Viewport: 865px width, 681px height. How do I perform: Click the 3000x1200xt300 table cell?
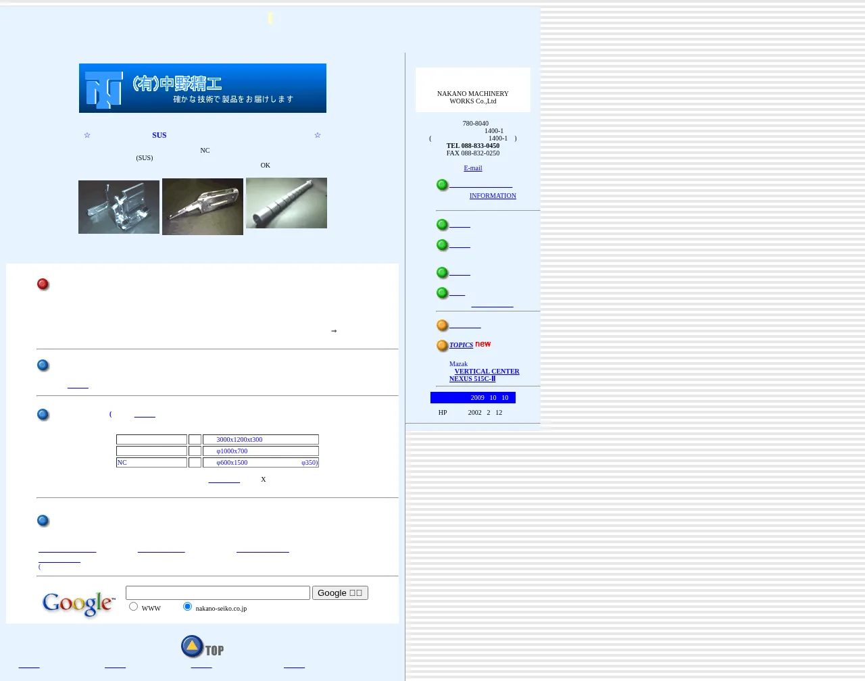260,440
